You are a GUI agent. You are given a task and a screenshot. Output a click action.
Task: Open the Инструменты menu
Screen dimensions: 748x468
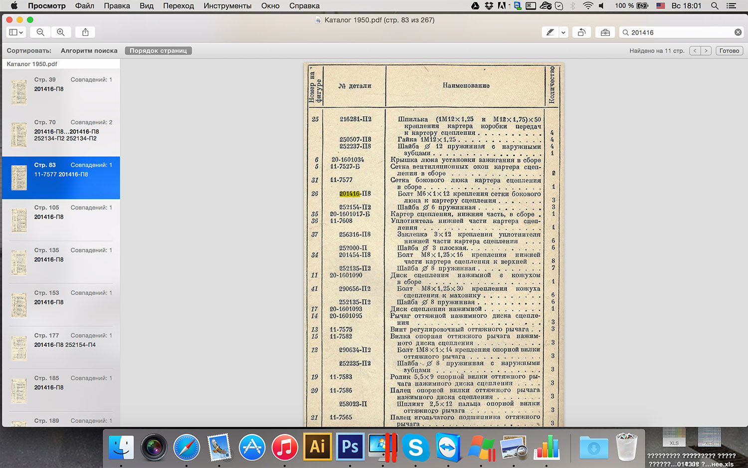[x=227, y=6]
